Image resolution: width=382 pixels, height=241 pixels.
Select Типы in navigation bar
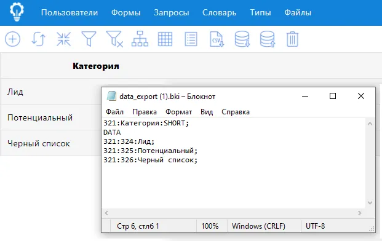260,13
